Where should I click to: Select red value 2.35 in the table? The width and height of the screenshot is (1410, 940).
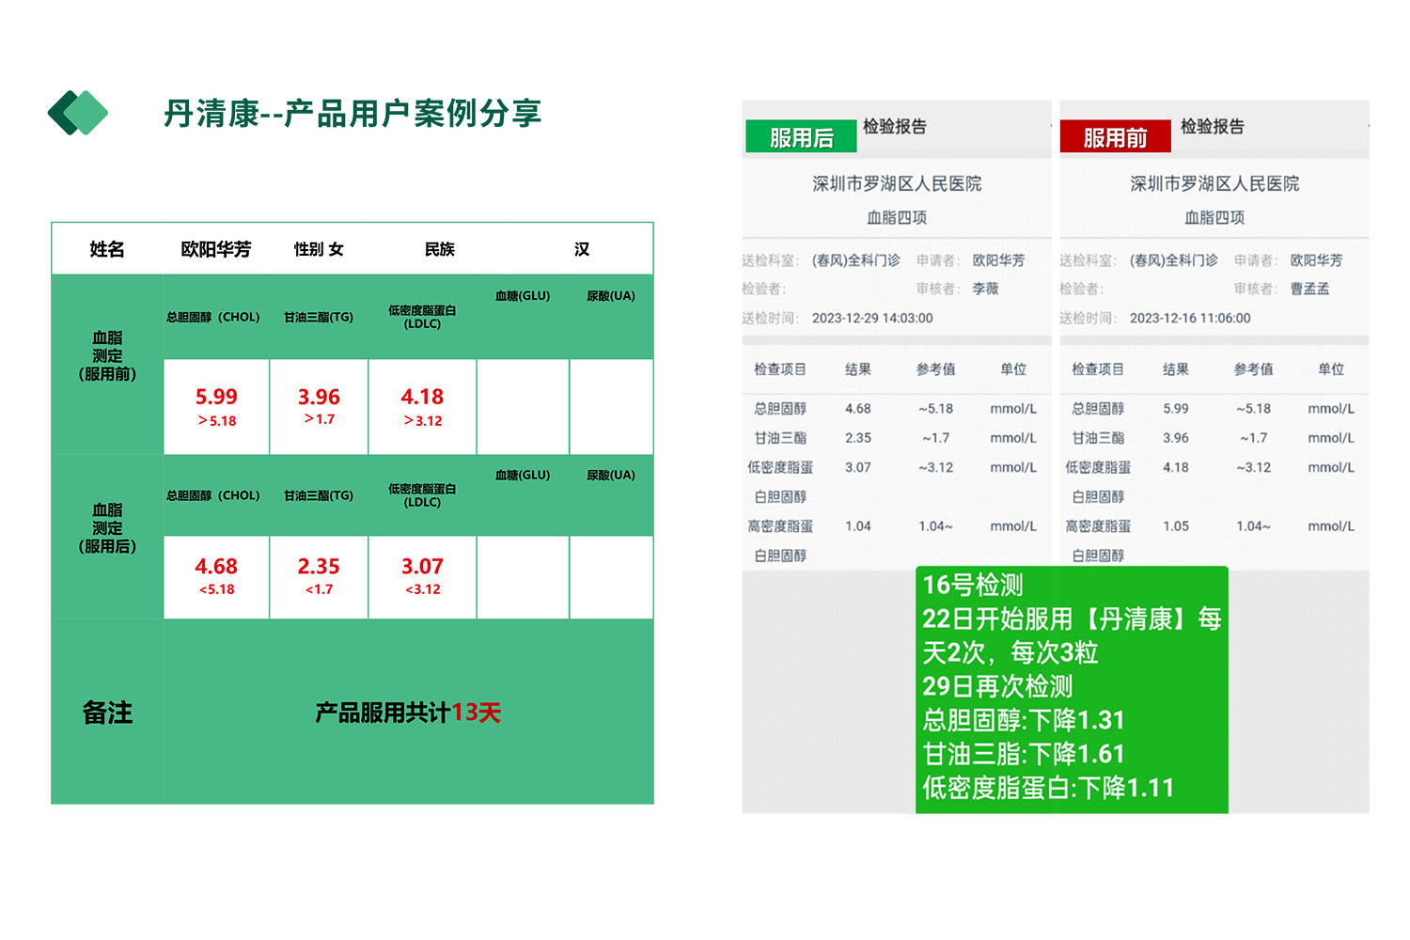[x=319, y=566]
